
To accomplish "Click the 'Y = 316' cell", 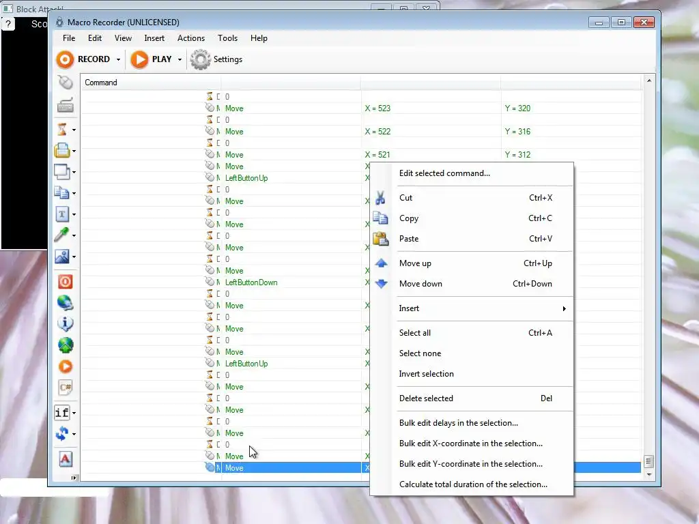I will click(517, 132).
